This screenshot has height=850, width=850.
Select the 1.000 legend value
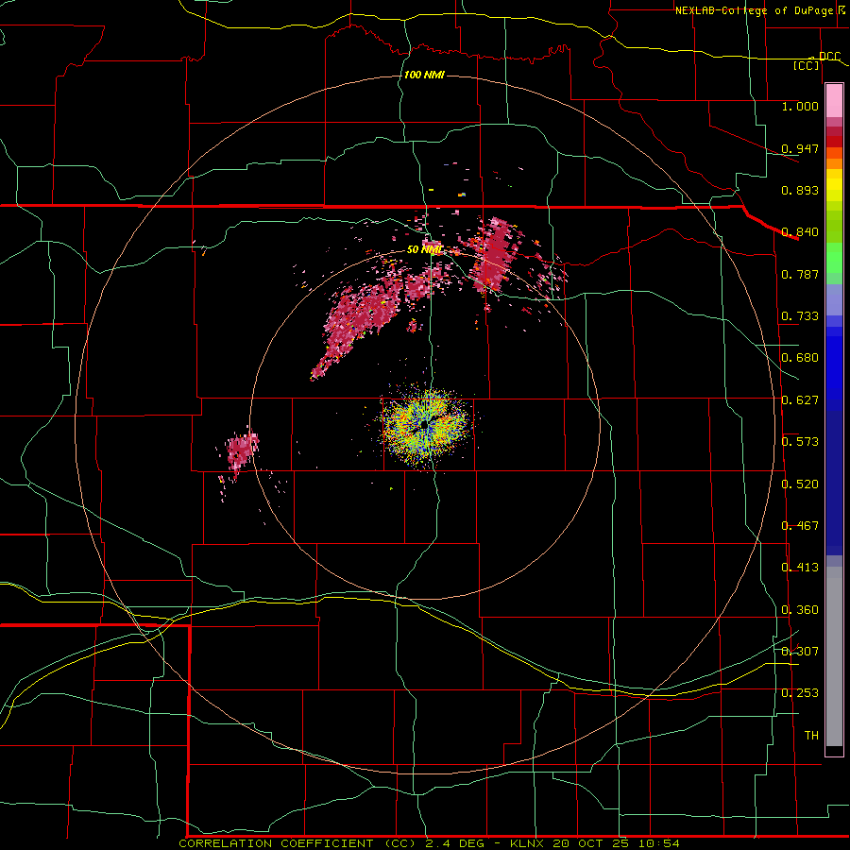point(800,106)
